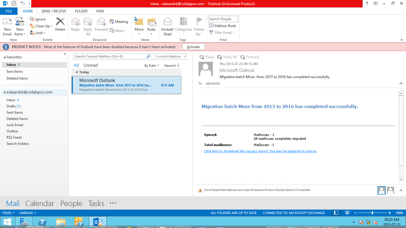Open the Address Book
This screenshot has height=228, width=406.
click(x=223, y=26)
